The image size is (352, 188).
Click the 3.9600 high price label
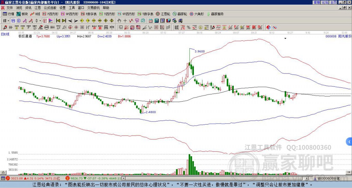[200, 51]
